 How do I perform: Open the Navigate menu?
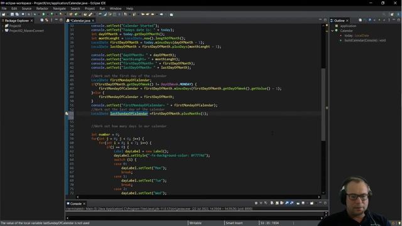pyautogui.click(x=59, y=8)
